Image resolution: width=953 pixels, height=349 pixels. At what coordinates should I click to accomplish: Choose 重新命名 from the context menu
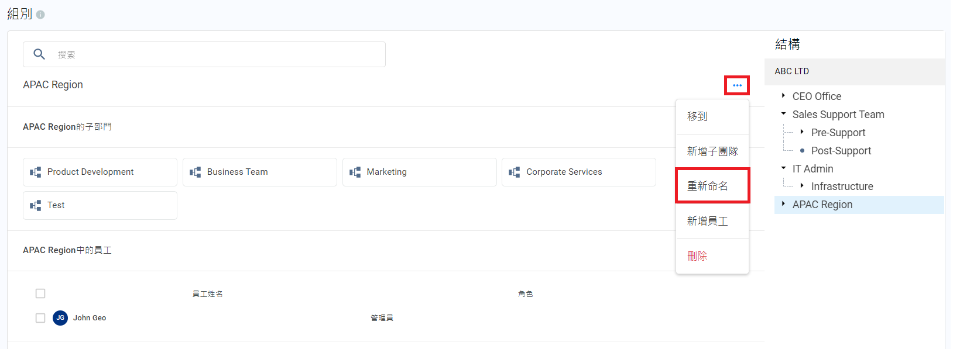click(712, 186)
